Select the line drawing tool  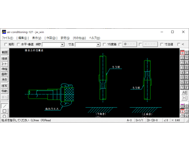pyautogui.click(x=5, y=106)
